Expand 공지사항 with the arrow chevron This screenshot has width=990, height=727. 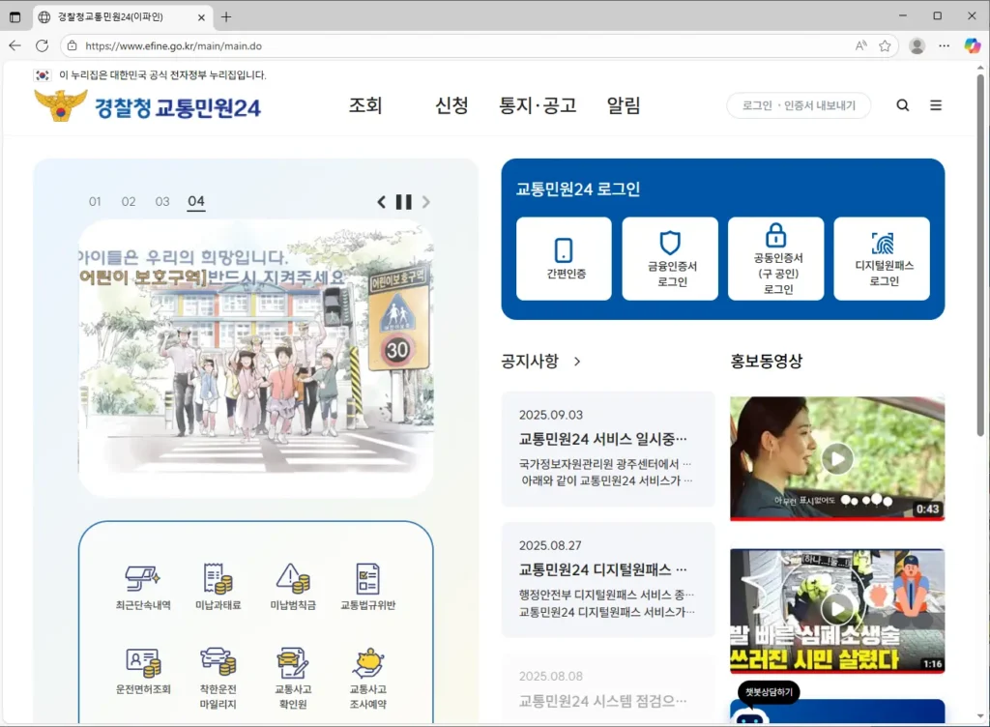point(577,362)
